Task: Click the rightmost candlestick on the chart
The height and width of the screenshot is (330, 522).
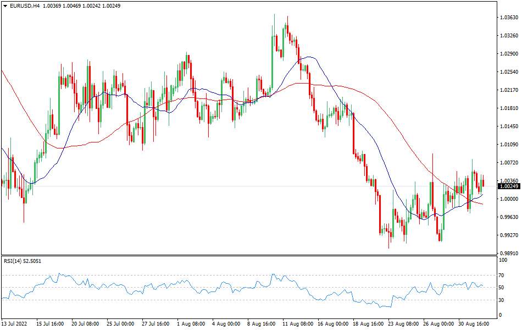Action: (483, 183)
